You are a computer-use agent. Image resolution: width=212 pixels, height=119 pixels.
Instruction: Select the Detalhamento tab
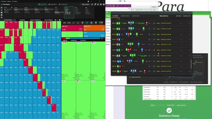35,20
